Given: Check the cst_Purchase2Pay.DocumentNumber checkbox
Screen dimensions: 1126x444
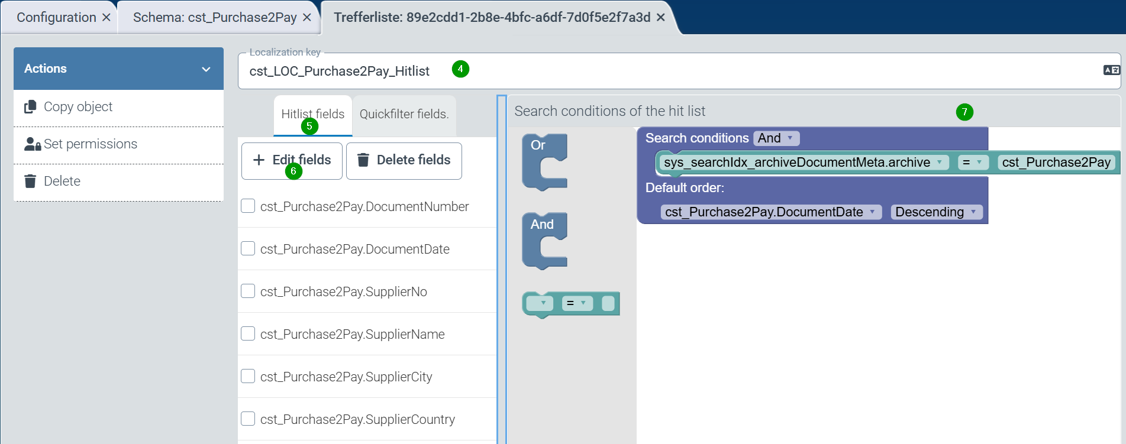Looking at the screenshot, I should click(x=249, y=206).
